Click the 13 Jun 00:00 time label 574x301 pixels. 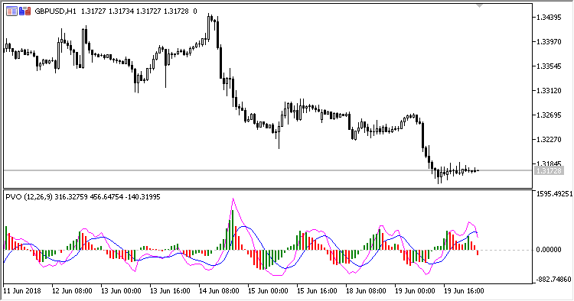point(121,291)
